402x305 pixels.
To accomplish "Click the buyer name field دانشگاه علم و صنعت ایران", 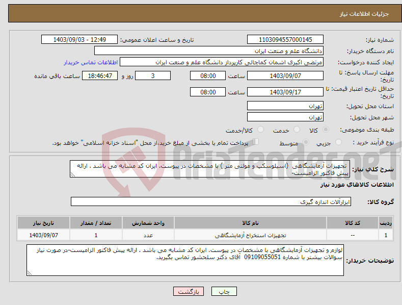I will (209, 51).
